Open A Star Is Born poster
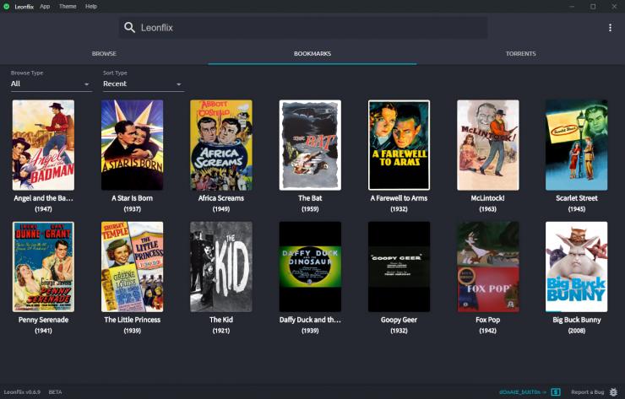This screenshot has height=399, width=625. 132,145
